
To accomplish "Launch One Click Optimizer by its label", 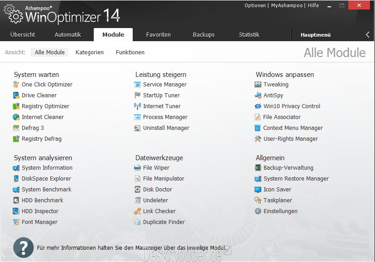I will pos(47,84).
